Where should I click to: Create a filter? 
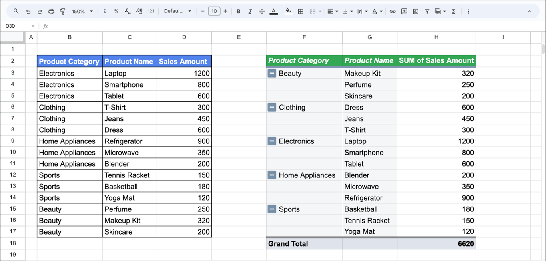click(427, 11)
